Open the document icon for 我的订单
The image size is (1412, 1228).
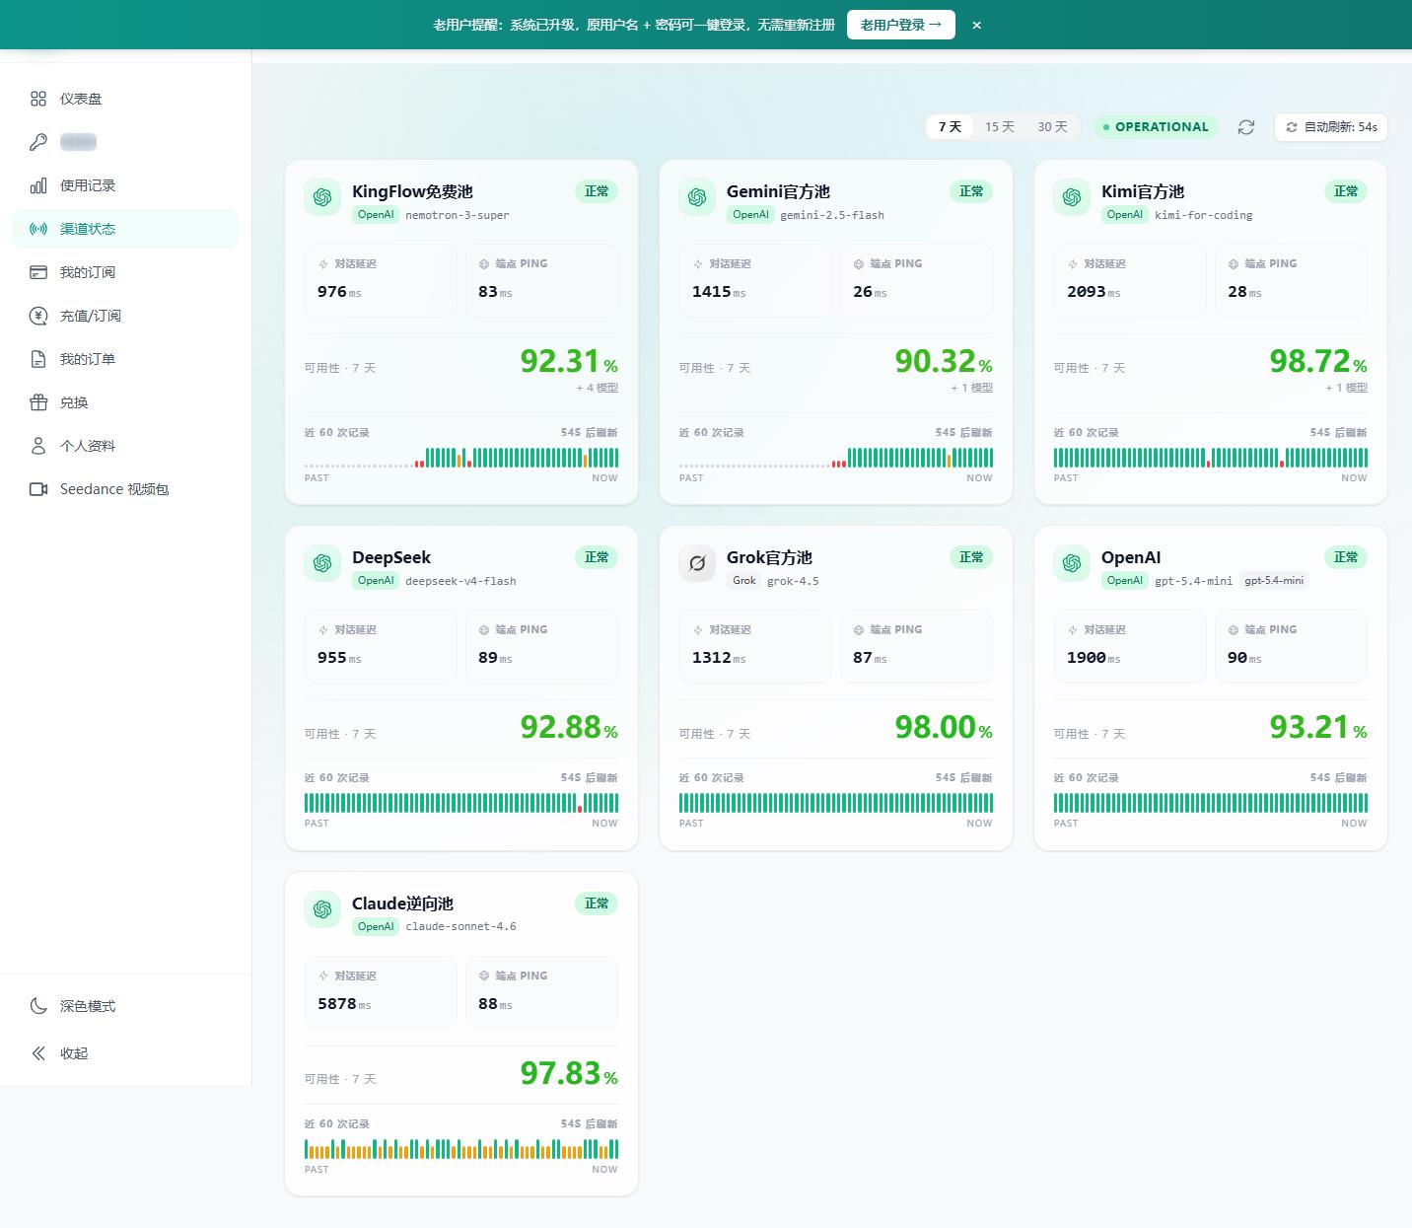pyautogui.click(x=38, y=359)
